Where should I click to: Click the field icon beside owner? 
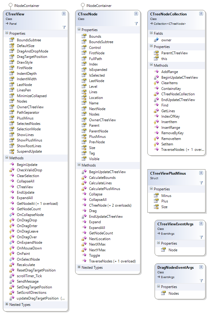[x=156, y=40]
